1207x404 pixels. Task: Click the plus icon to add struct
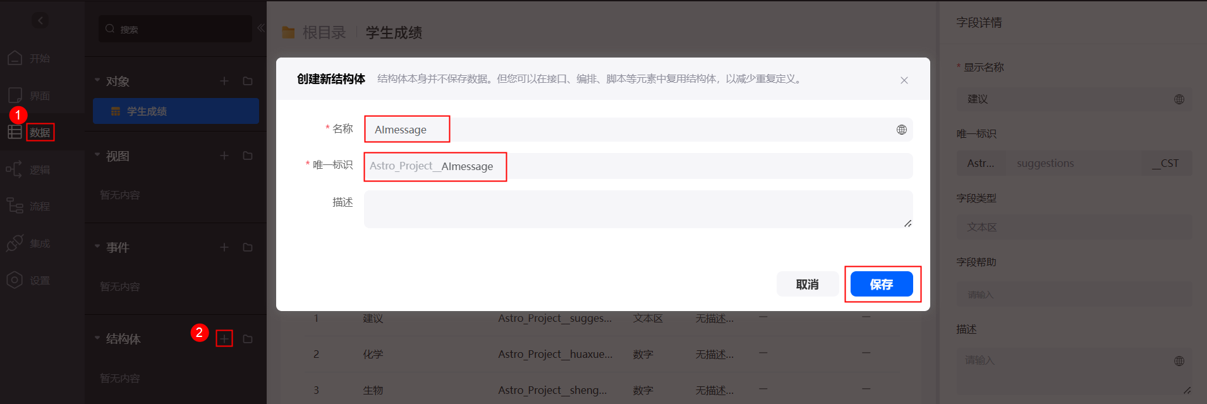tap(224, 339)
